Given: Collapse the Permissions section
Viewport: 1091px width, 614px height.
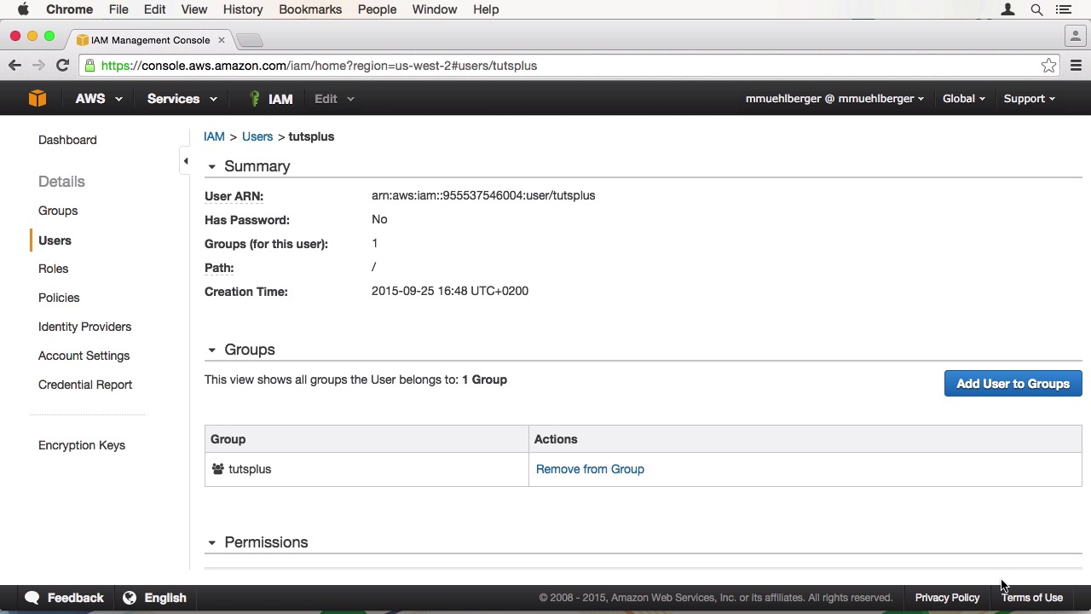Looking at the screenshot, I should point(211,542).
